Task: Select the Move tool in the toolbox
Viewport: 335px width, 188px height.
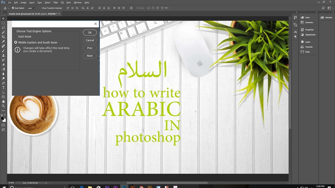Action: (3, 19)
